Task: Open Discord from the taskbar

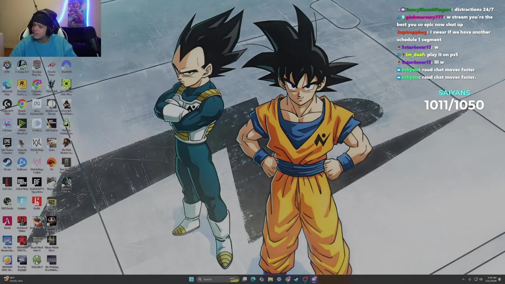Action: (x=314, y=279)
